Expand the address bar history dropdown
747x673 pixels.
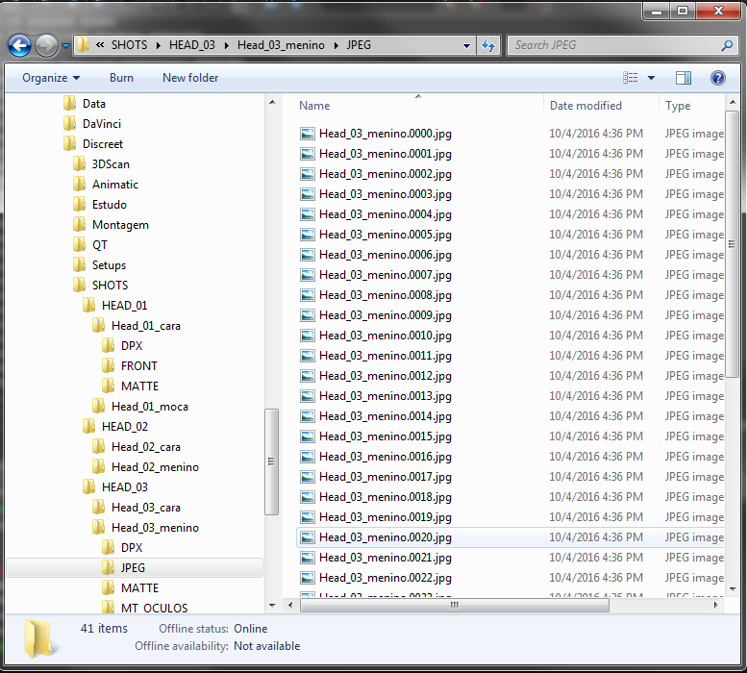[x=466, y=45]
